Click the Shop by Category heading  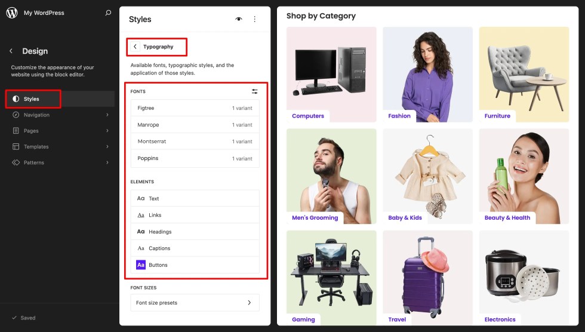pos(321,16)
